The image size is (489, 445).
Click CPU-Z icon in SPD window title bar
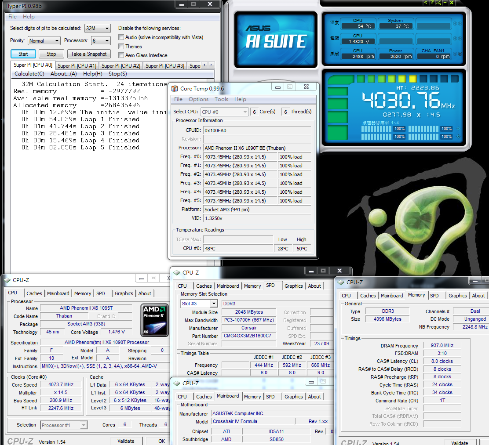[x=177, y=273]
